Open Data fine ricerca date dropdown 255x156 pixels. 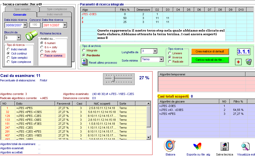65,25
